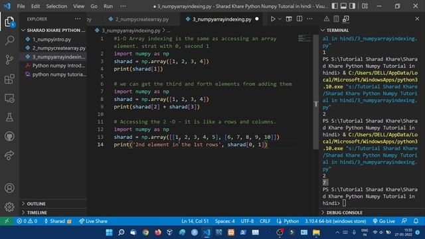The image size is (425, 239).
Task: Show the Problems warning panel icon
Action: [326, 19]
